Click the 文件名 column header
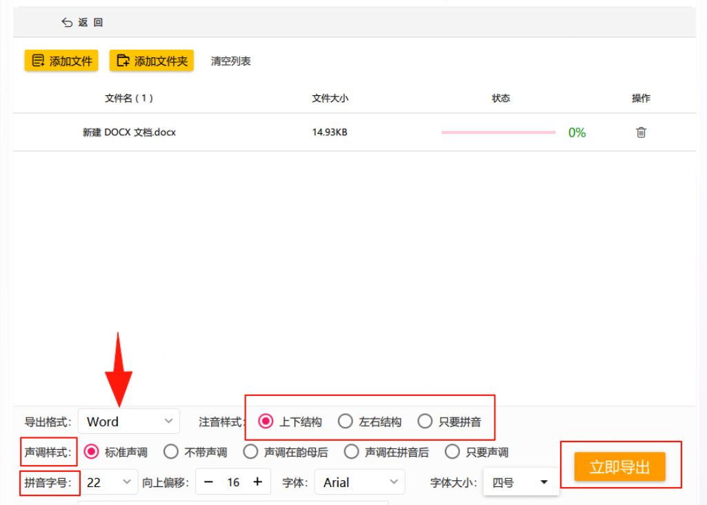This screenshot has height=505, width=707. pyautogui.click(x=129, y=98)
